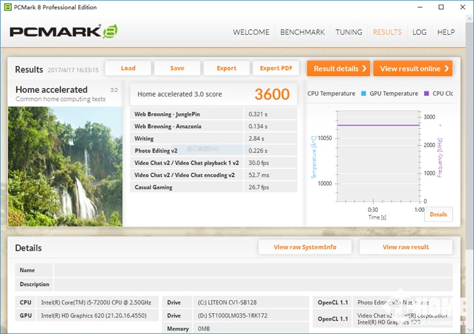Switch to the BENCHMARK tab
Screen dimensions: 474x334
tap(302, 32)
